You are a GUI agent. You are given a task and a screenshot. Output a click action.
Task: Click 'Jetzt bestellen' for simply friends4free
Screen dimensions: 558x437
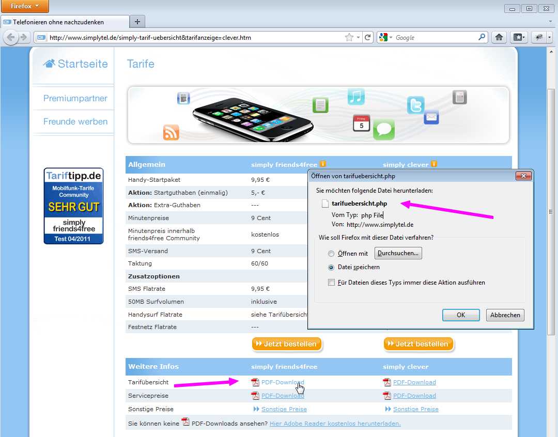287,344
